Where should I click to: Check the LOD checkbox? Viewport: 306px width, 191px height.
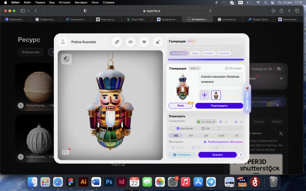click(203, 129)
